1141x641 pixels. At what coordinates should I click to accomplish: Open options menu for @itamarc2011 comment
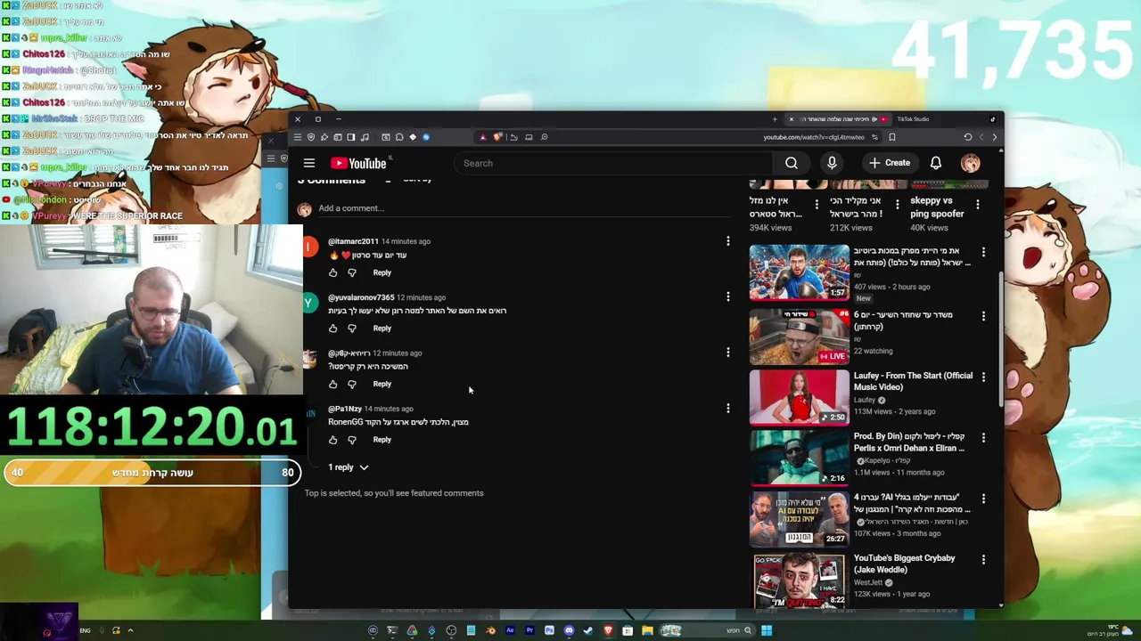[727, 241]
